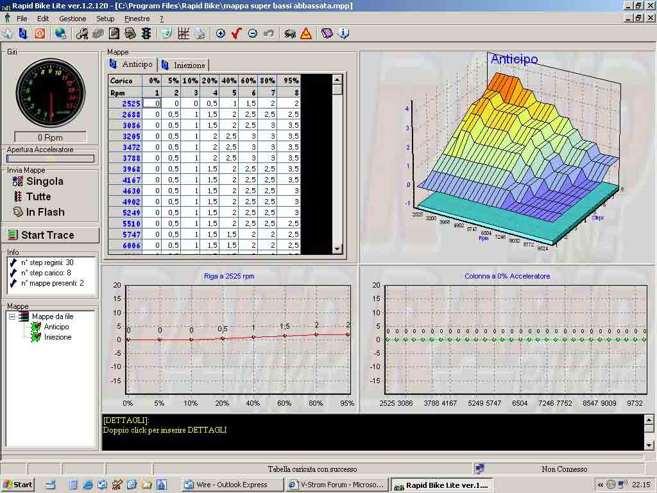
Task: Click the 'Tabella caricata con successo' status message
Action: tap(312, 469)
